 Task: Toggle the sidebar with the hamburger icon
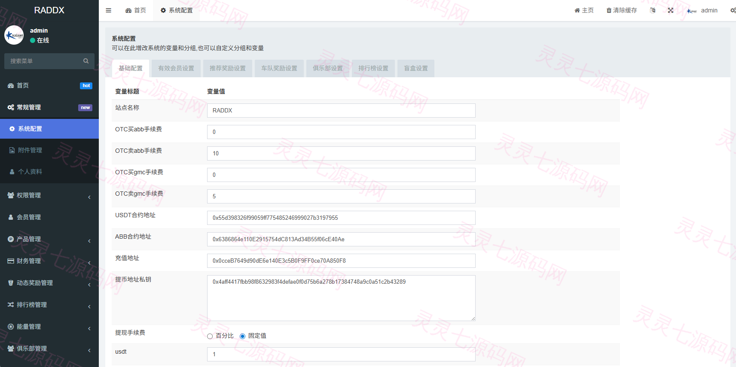coord(108,10)
